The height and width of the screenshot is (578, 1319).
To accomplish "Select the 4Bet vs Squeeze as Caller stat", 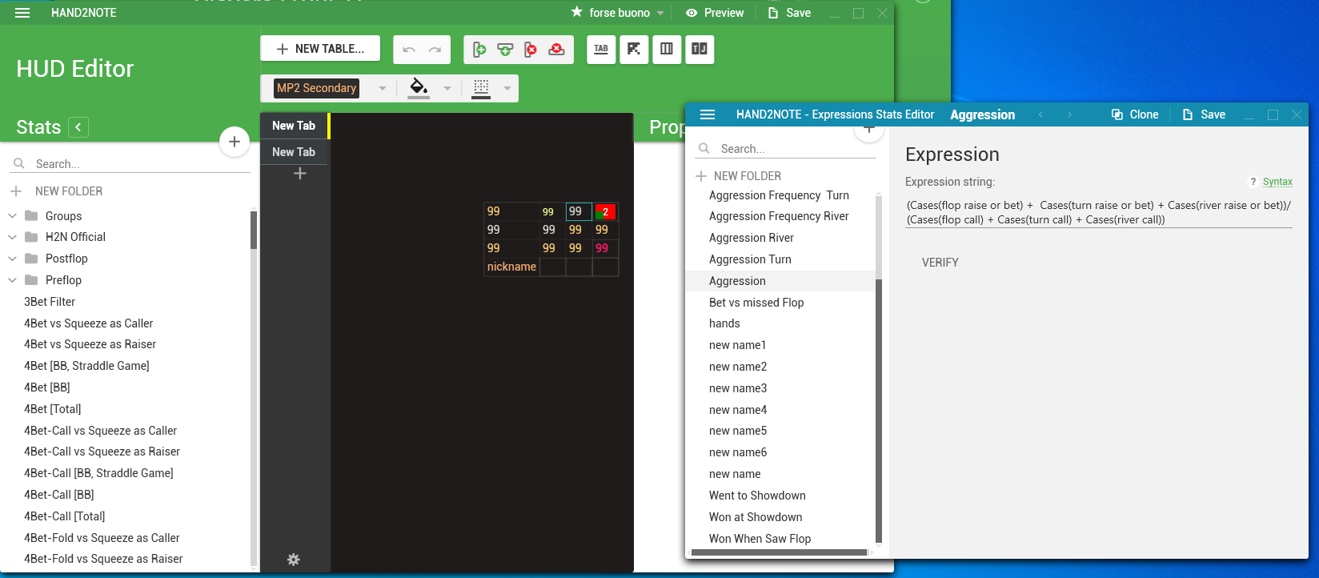I will 89,323.
